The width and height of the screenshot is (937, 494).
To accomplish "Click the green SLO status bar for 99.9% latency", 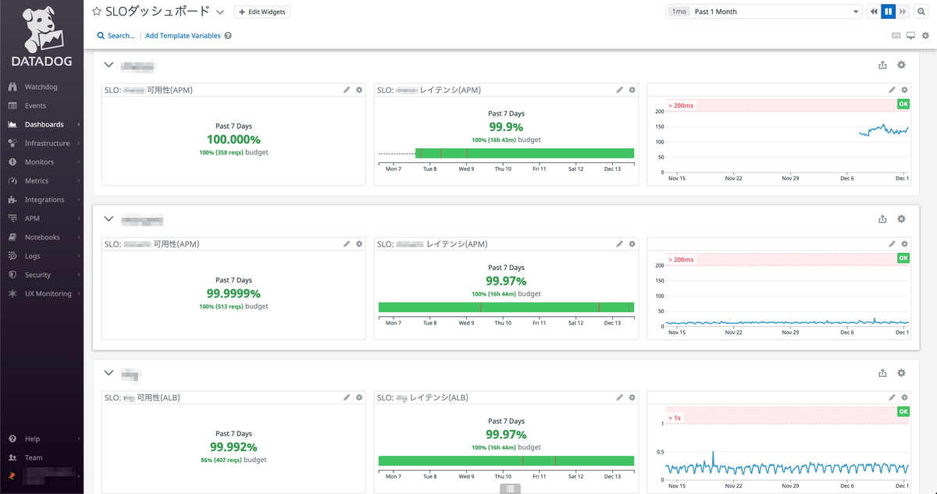I will pos(524,153).
